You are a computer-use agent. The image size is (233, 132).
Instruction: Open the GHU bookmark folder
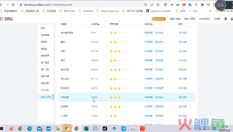[x=181, y=11]
